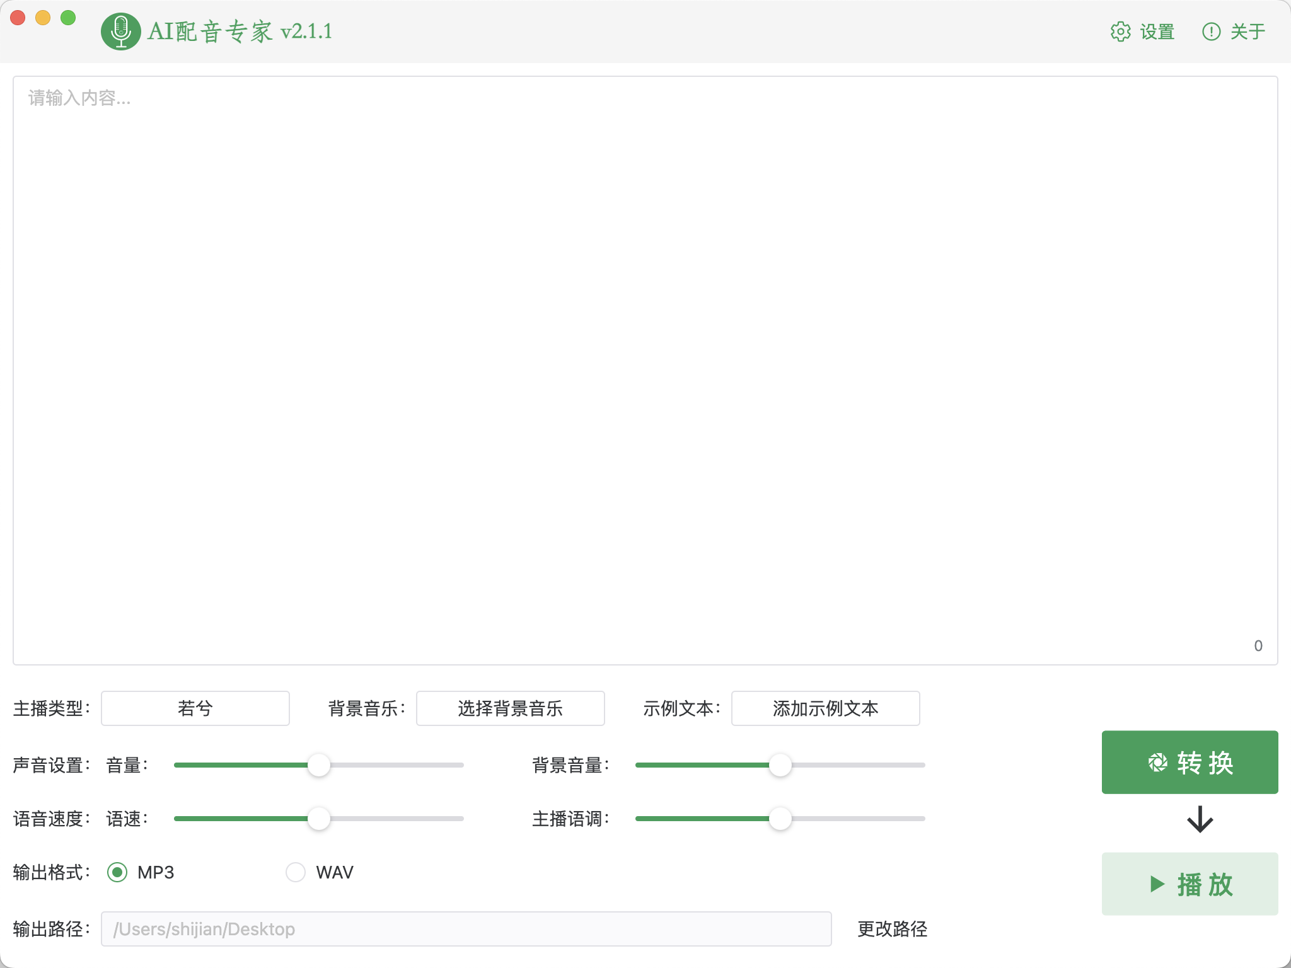The image size is (1291, 968).
Task: Click the 语音速度 label
Action: [x=52, y=819]
